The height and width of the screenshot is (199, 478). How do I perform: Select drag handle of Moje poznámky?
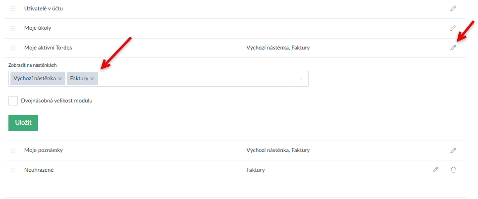[x=13, y=150]
